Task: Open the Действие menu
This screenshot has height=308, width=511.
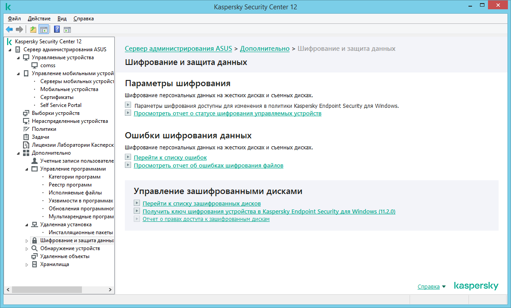Action: (x=39, y=19)
